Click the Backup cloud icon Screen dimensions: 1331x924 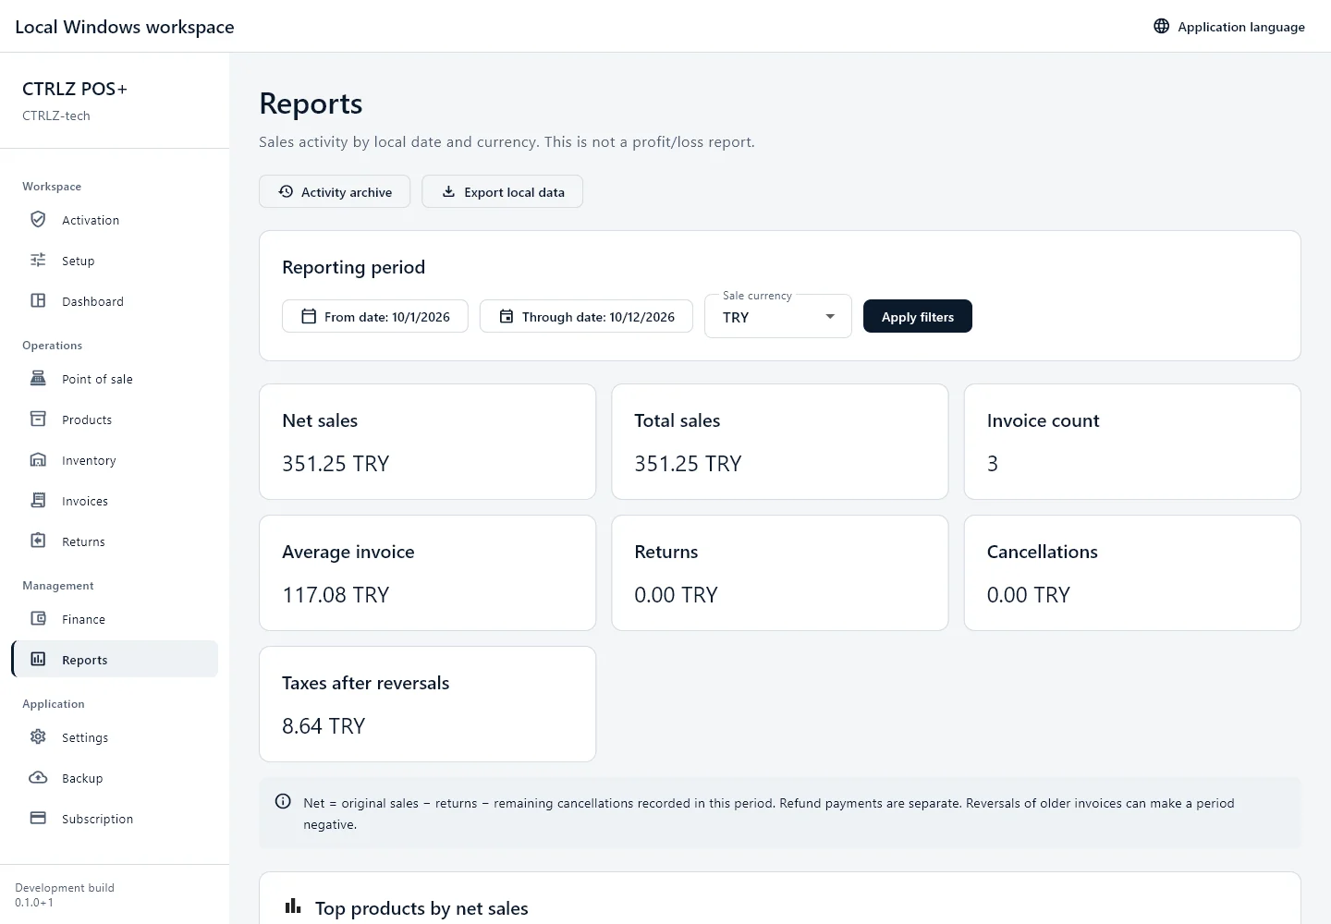(x=38, y=778)
